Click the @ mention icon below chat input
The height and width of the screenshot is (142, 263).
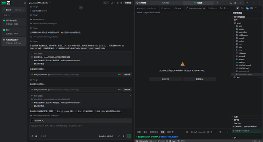click(x=32, y=136)
